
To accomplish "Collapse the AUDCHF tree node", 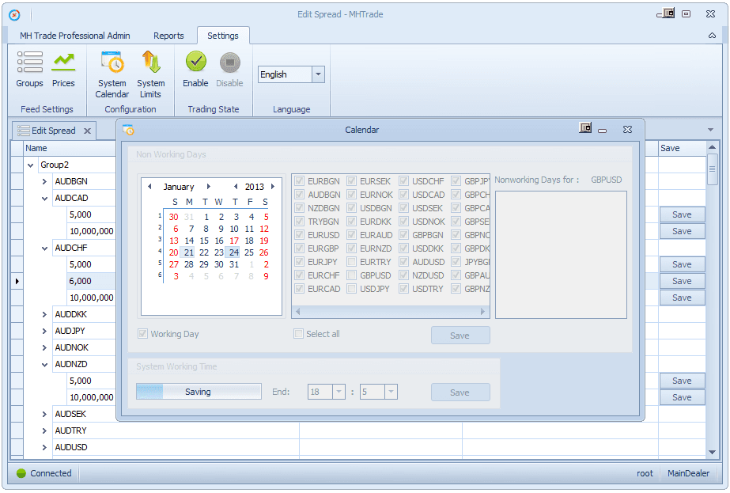I will 44,248.
